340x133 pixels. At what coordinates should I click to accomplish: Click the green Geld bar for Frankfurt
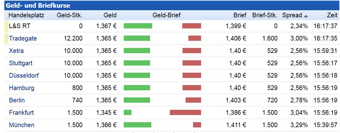(127, 113)
